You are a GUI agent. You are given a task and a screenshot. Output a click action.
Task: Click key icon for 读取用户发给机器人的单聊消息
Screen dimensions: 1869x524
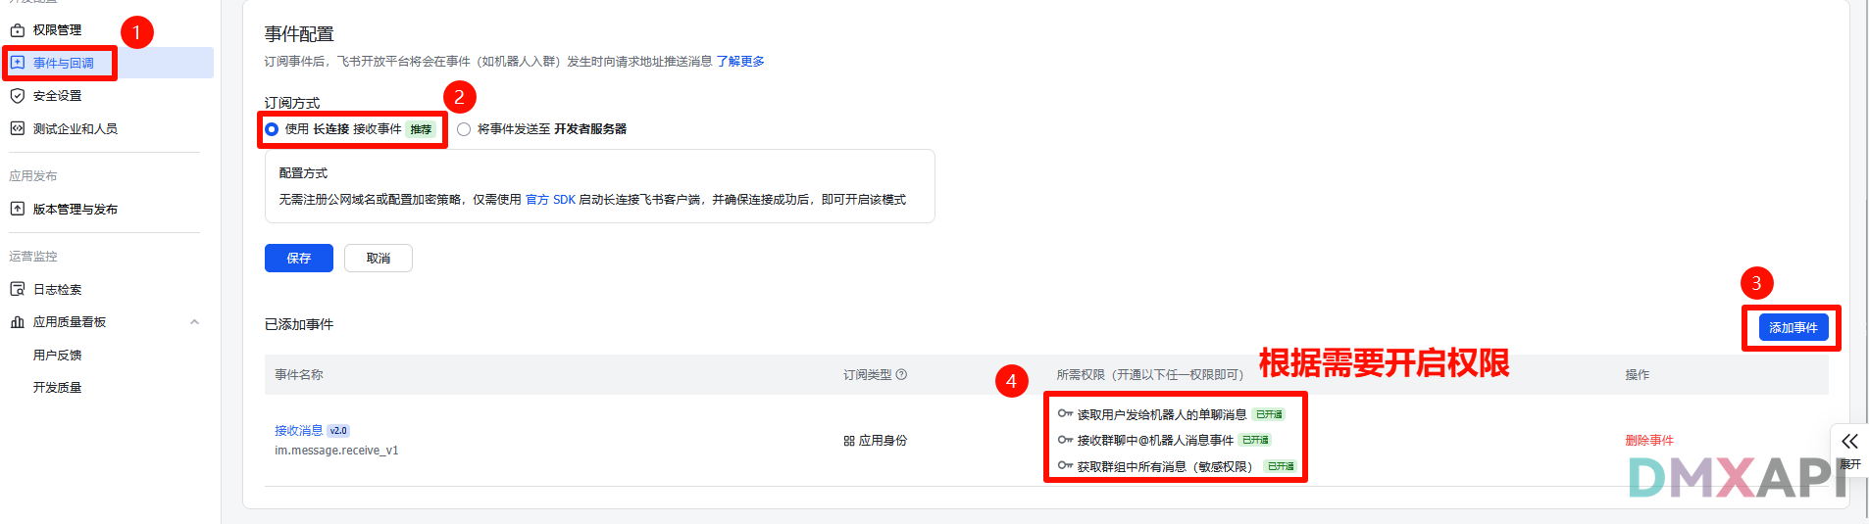(x=1065, y=414)
